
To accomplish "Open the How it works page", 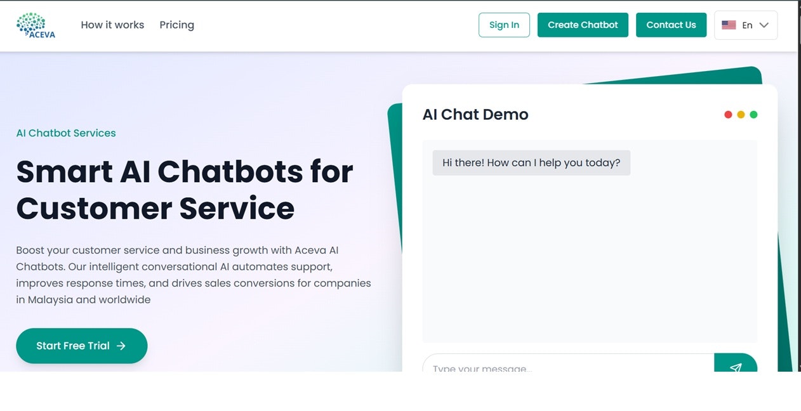I will coord(112,25).
